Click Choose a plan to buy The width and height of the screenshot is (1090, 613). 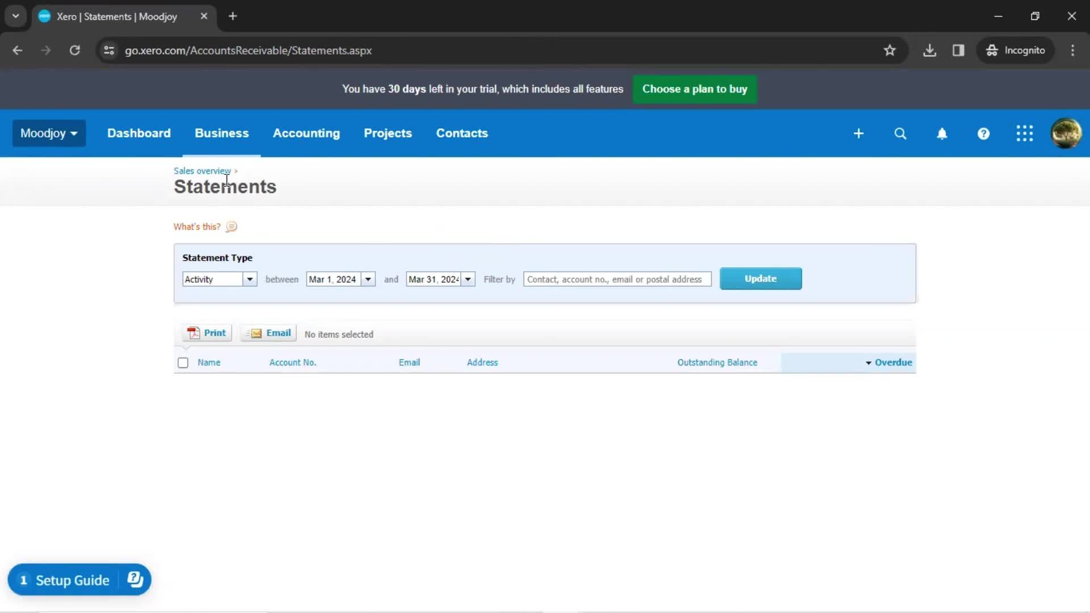point(695,89)
